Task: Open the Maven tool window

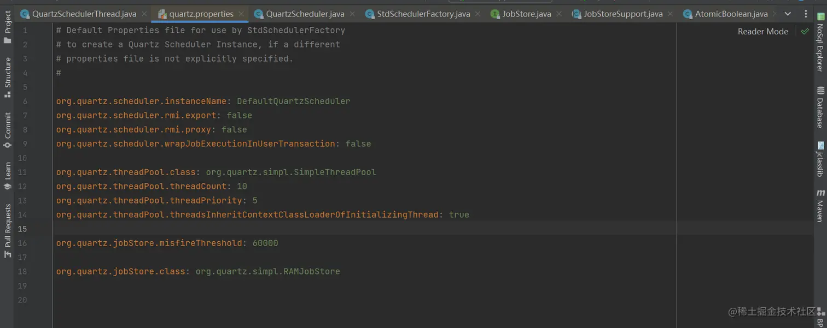Action: (820, 205)
